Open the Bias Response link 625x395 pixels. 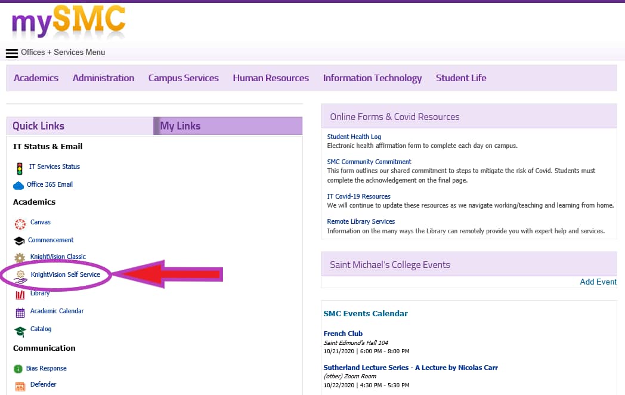click(47, 368)
